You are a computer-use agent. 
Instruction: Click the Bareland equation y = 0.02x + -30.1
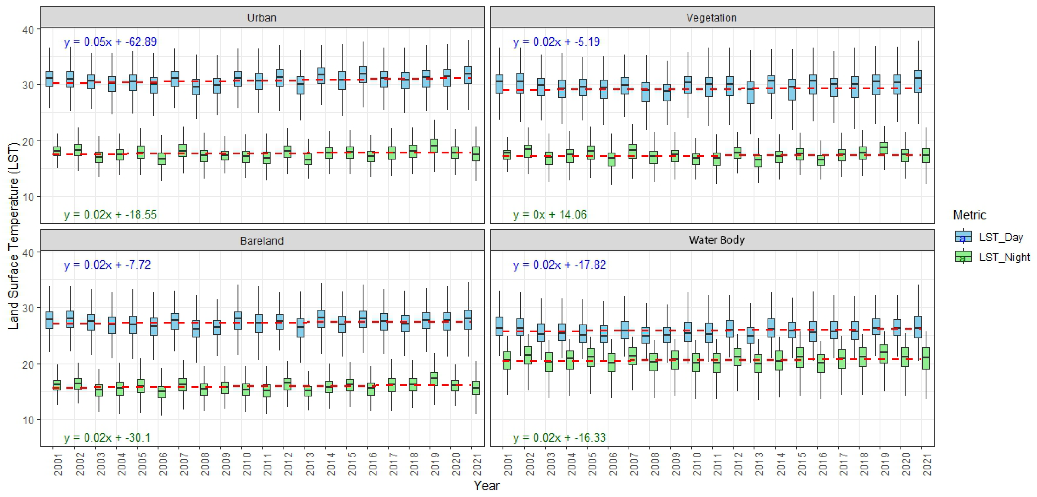tap(107, 437)
